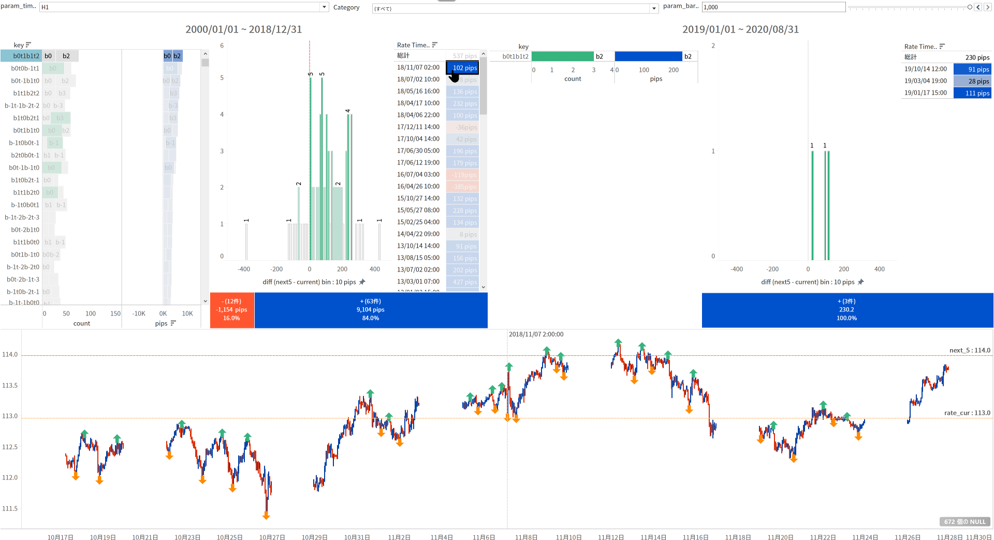Click the red negative 12件 summary block
Viewport: 994px width, 540px height.
click(x=231, y=310)
